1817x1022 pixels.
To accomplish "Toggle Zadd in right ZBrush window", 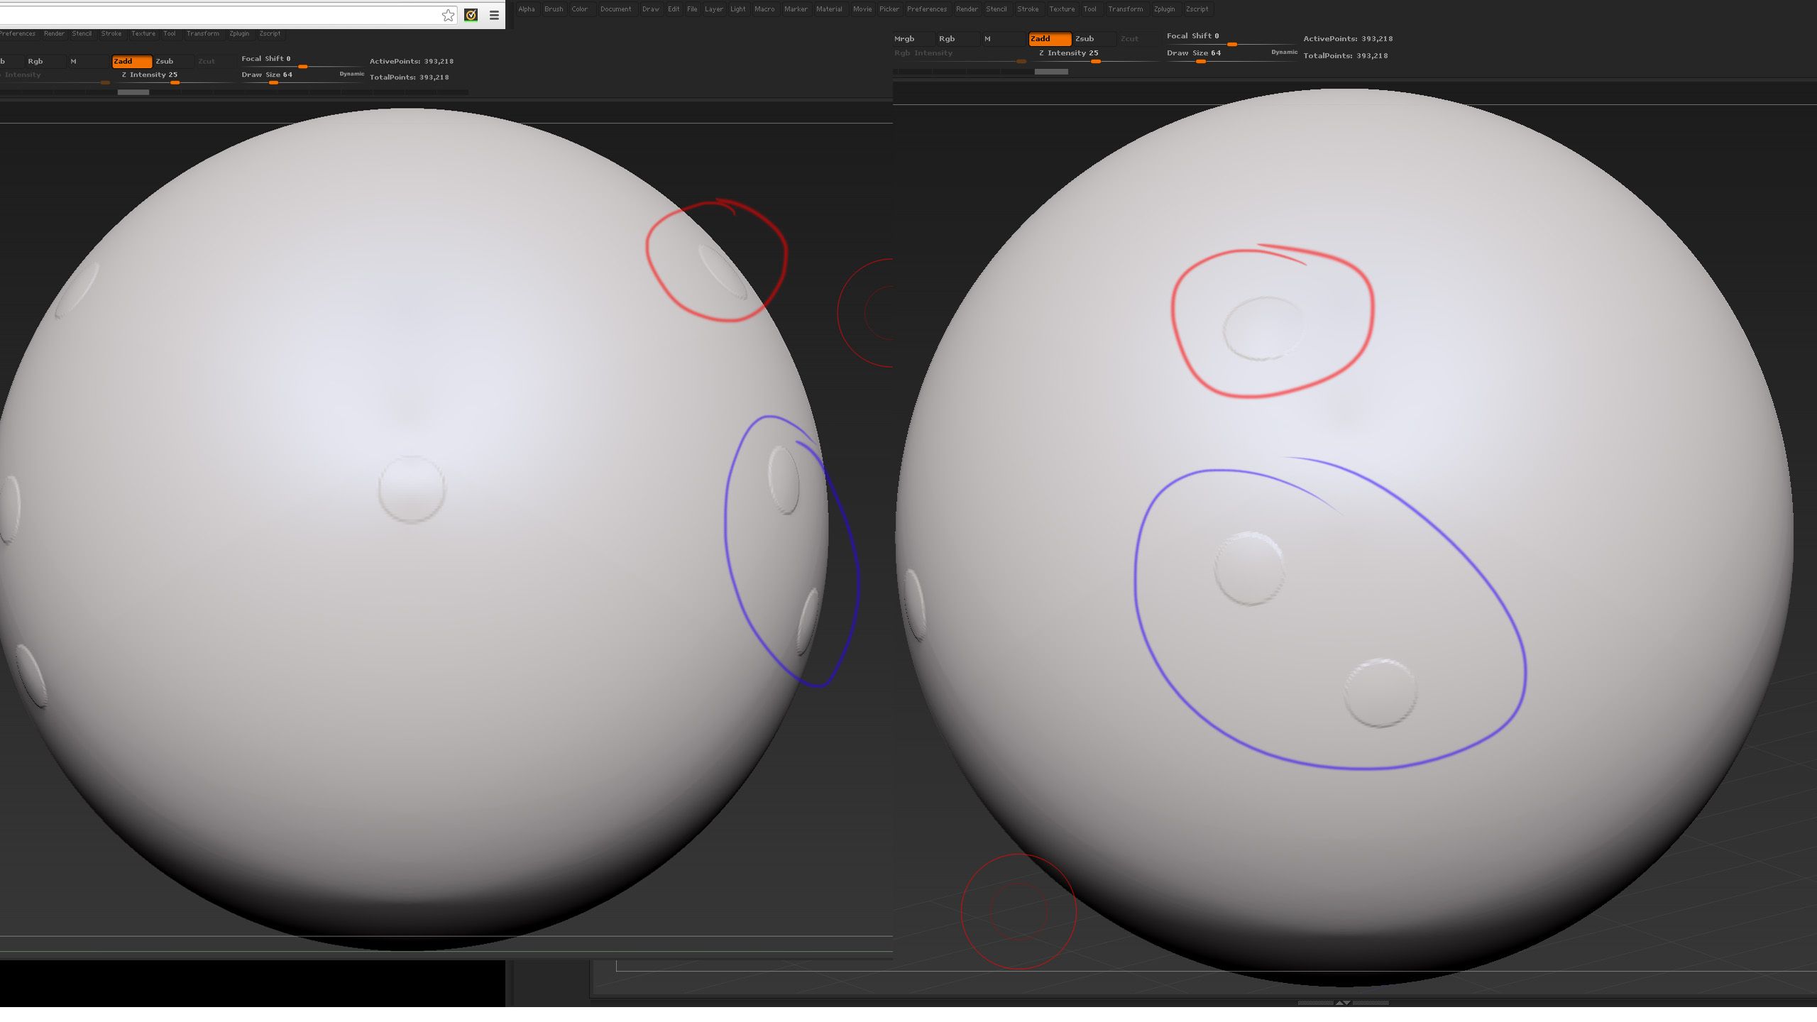I will (x=1050, y=39).
